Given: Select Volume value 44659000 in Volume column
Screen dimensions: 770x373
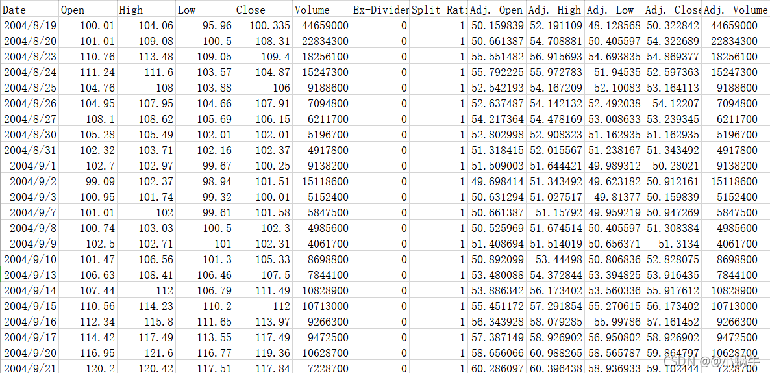Looking at the screenshot, I should (322, 25).
